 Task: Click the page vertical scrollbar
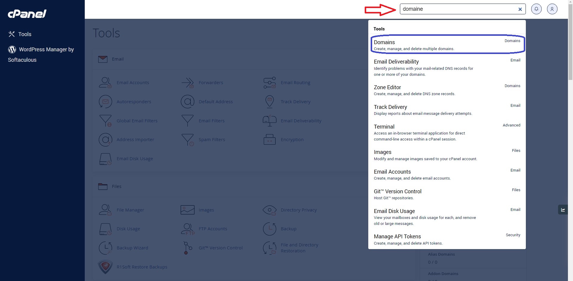[570, 119]
